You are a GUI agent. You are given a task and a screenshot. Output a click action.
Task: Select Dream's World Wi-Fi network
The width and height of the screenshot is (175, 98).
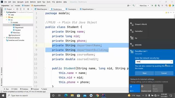coord(152,24)
